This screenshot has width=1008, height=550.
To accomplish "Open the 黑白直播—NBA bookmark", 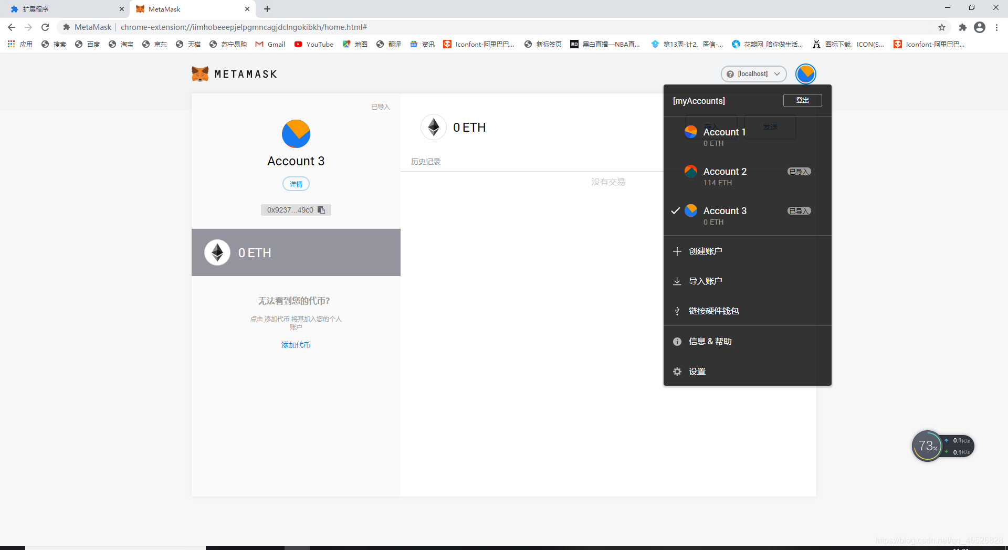I will click(605, 44).
